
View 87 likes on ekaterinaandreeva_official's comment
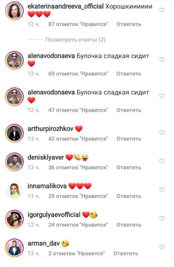pos(78,24)
